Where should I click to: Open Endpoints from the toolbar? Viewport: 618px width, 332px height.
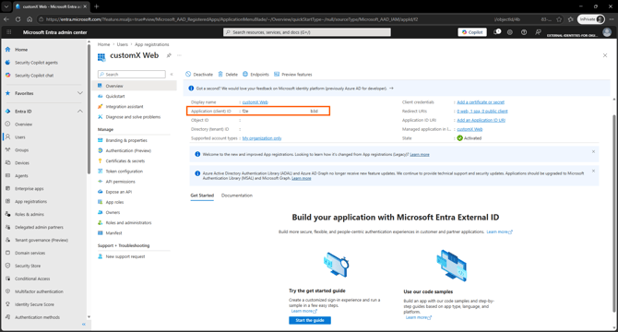[256, 75]
